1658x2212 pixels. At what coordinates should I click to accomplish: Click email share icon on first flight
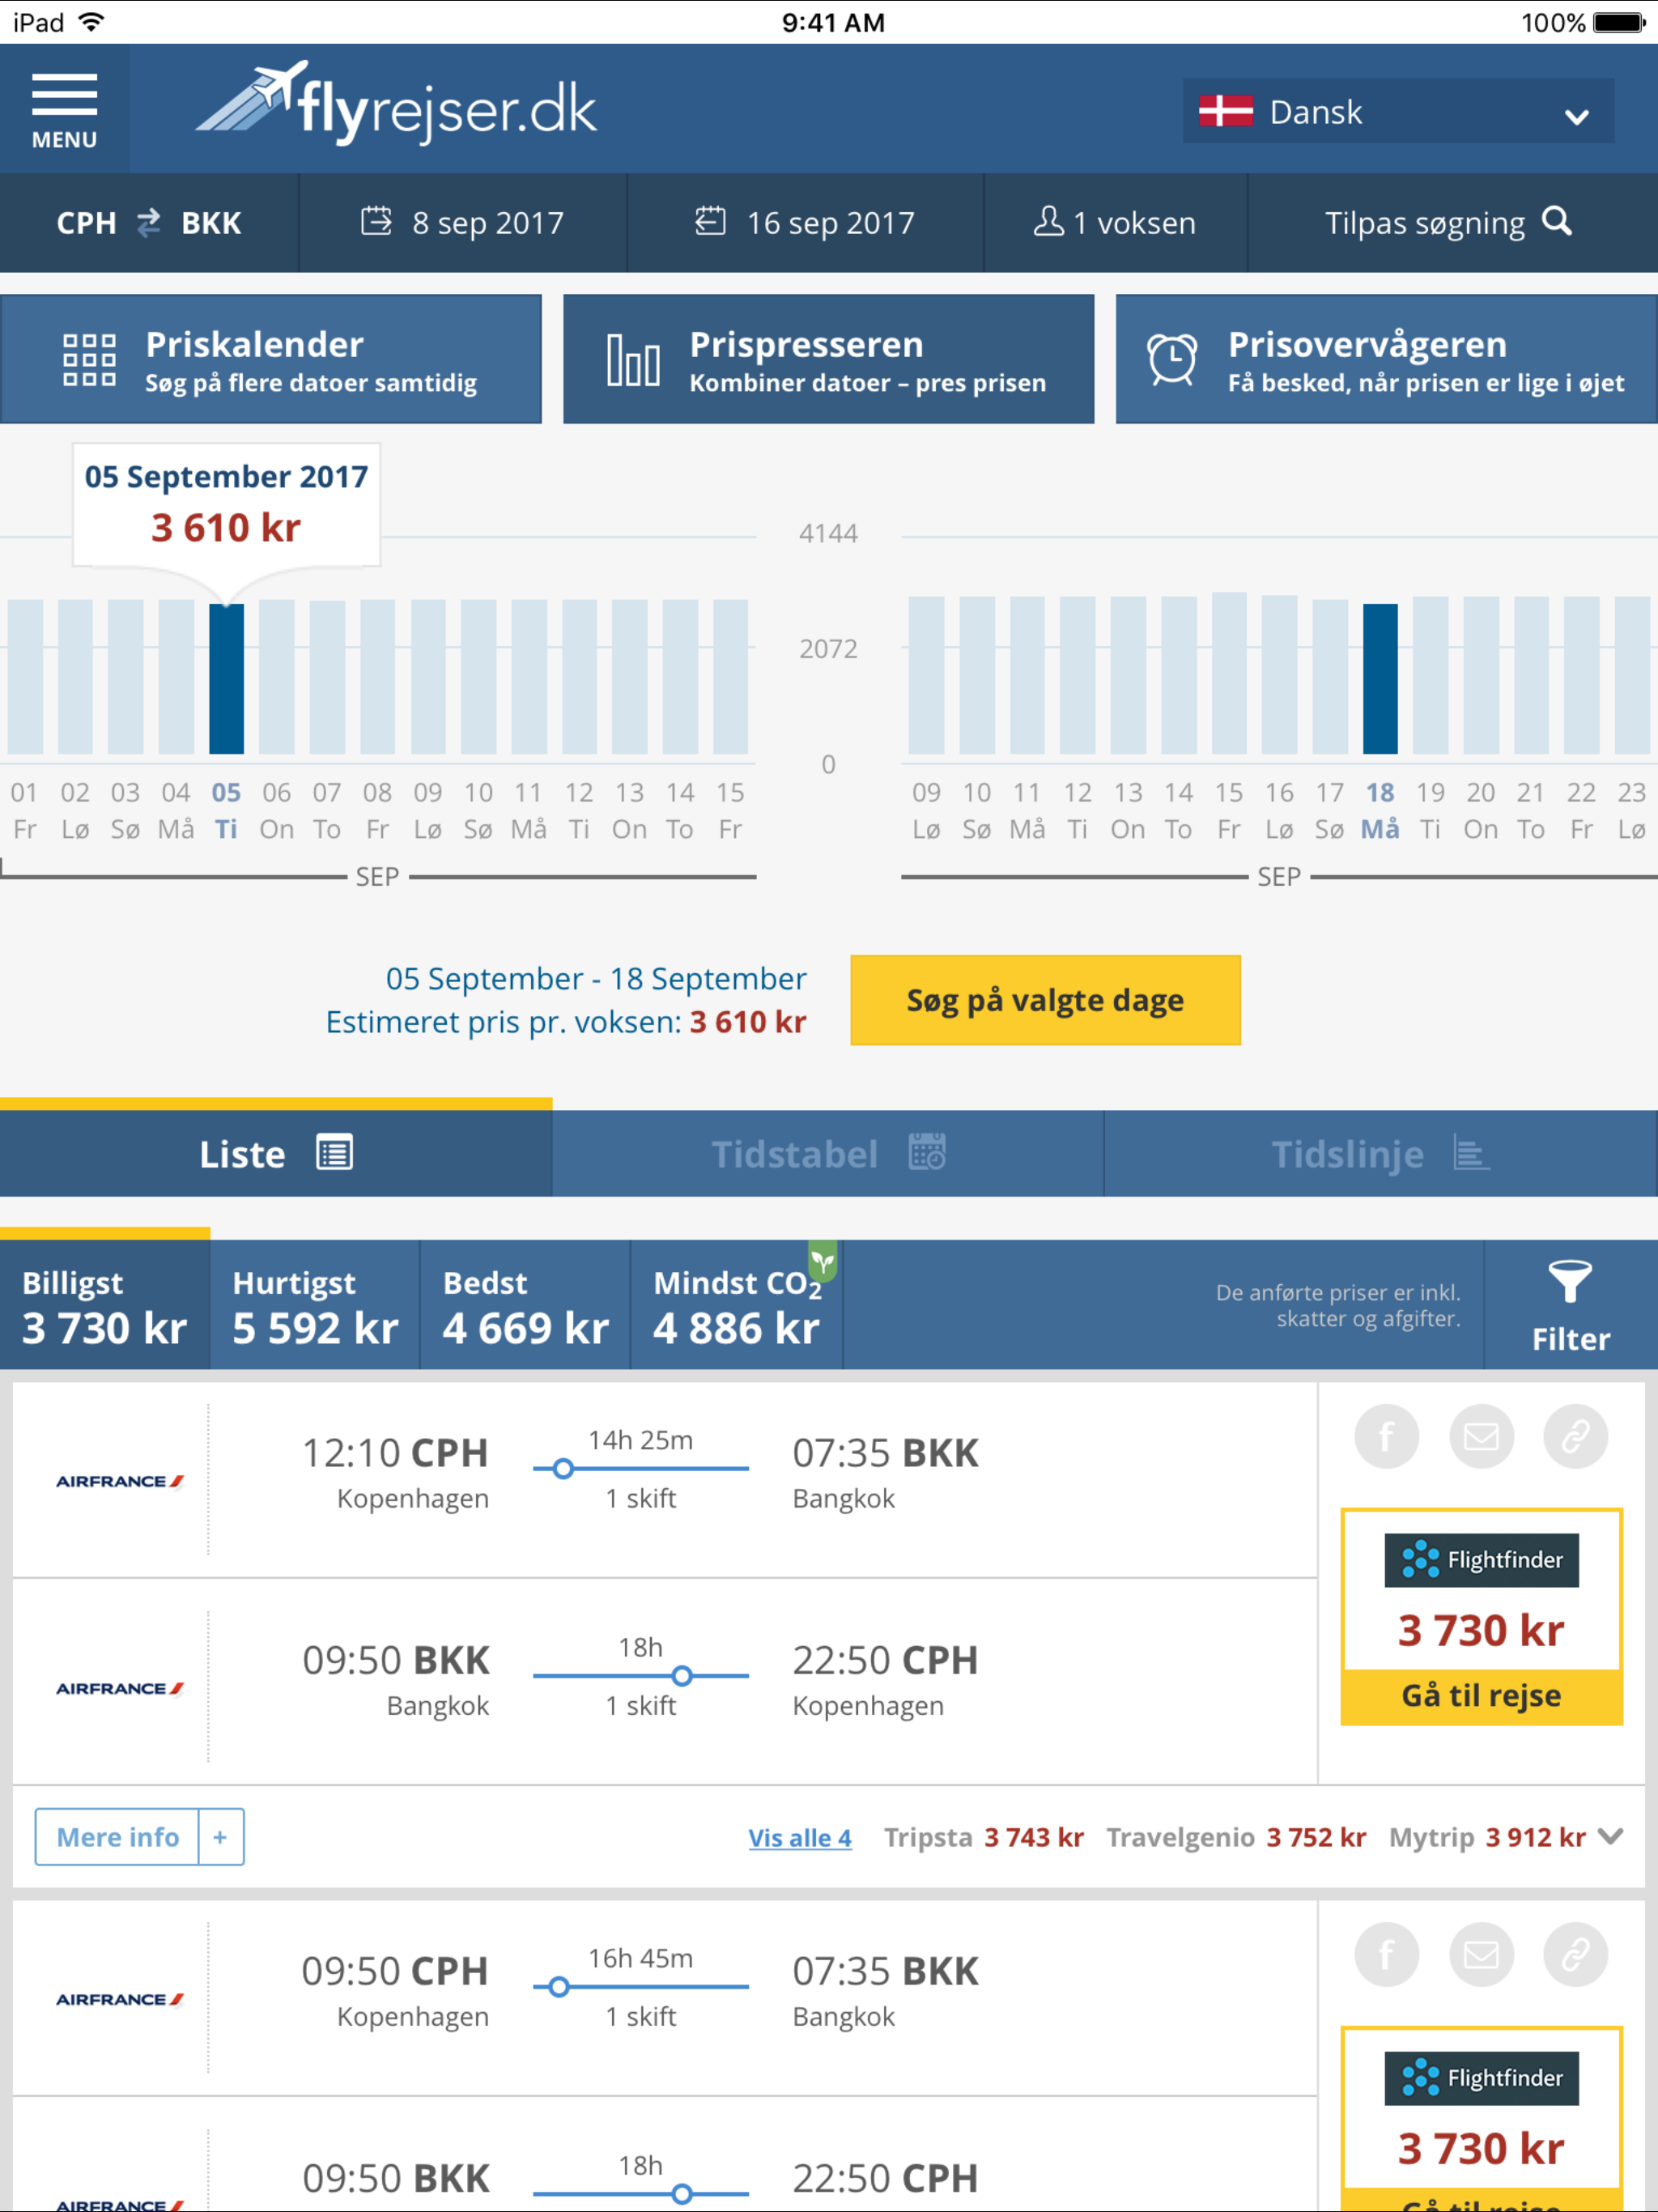[1481, 1437]
